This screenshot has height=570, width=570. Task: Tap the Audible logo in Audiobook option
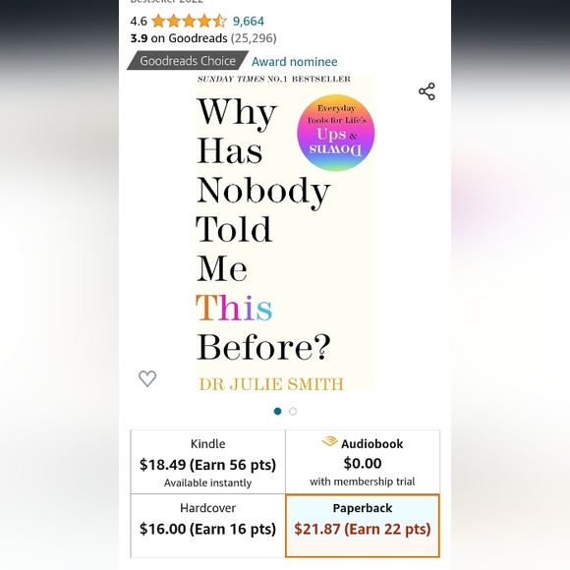coord(329,441)
